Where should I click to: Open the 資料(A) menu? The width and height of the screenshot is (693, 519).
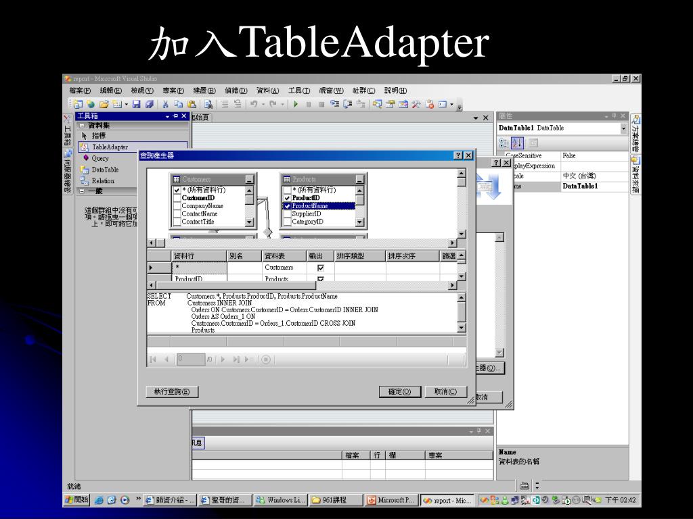pos(267,91)
